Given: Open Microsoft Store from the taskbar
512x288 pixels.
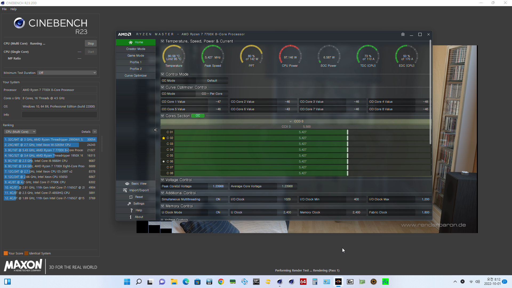Looking at the screenshot, I should point(198,282).
